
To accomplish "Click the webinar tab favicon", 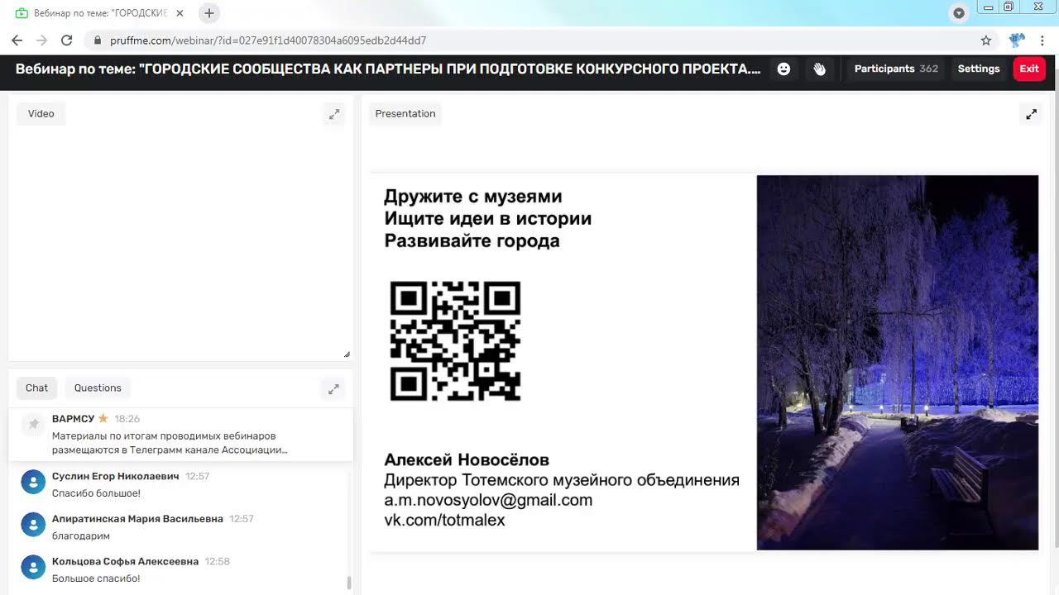I will click(22, 13).
